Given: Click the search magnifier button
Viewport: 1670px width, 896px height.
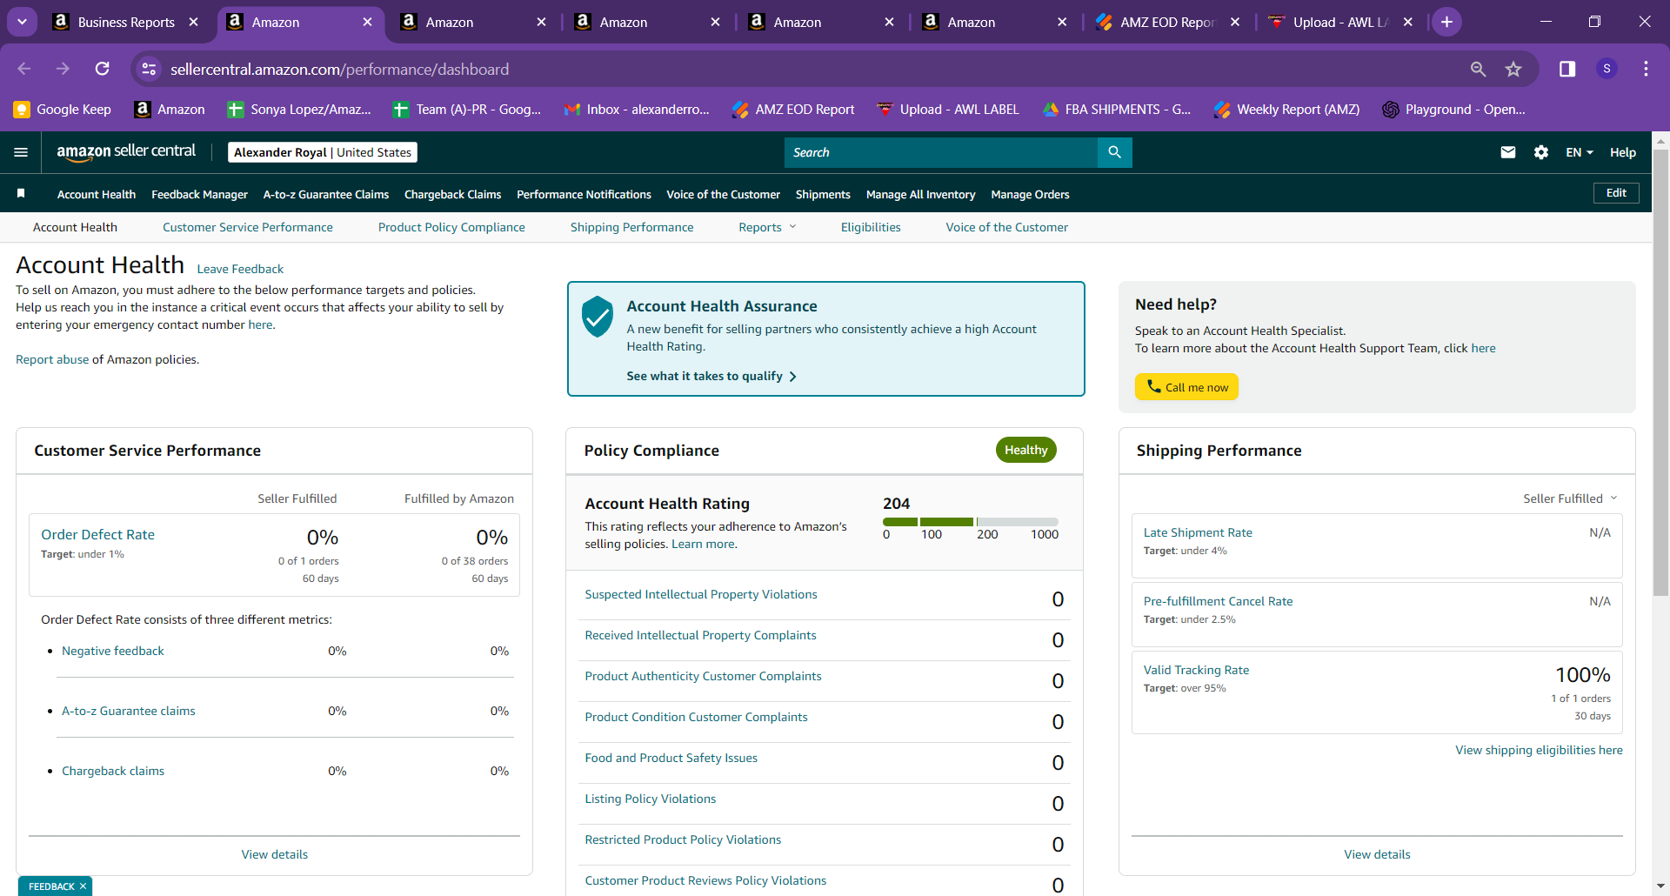Looking at the screenshot, I should (x=1114, y=152).
